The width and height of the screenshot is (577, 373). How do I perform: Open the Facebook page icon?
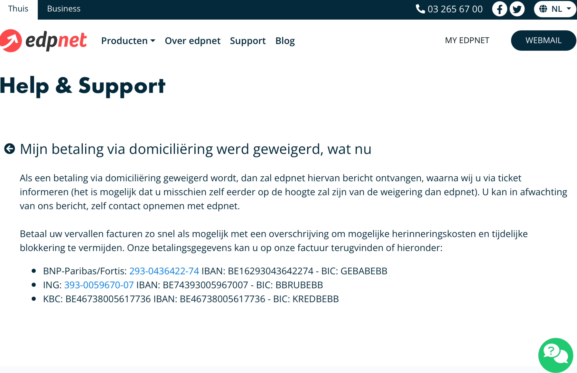click(x=499, y=9)
